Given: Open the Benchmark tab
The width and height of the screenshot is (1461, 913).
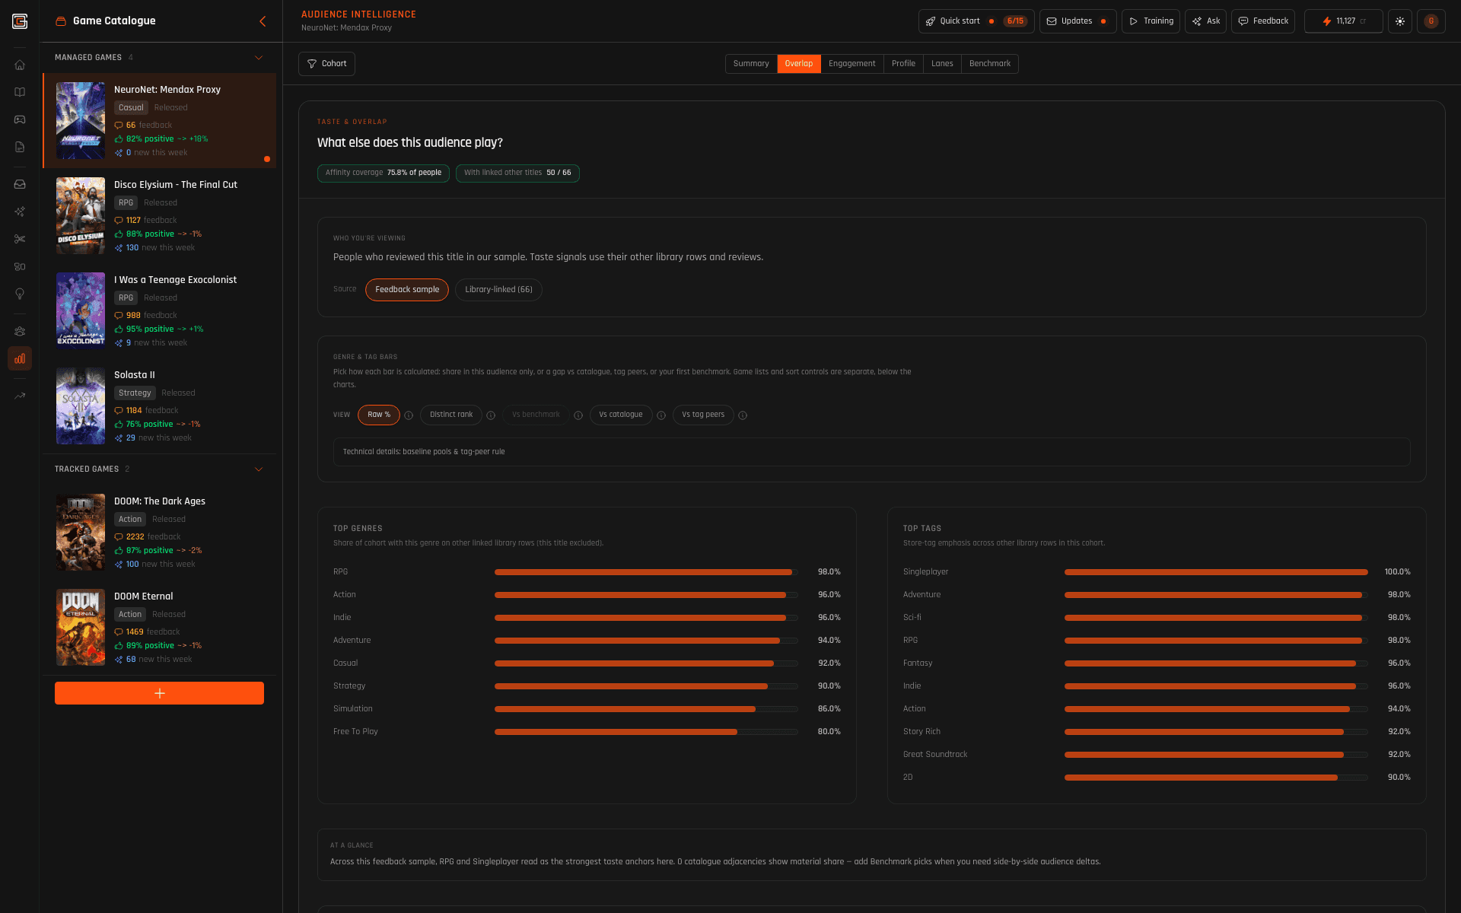Looking at the screenshot, I should [x=989, y=64].
